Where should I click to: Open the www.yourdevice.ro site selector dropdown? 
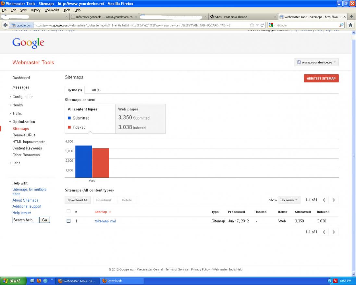coord(316,62)
